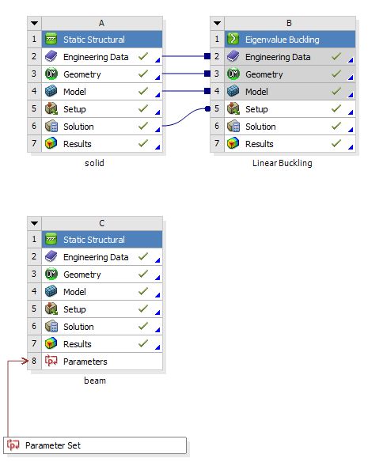Click column header A of the solid system
387x462 pixels.
click(x=102, y=23)
